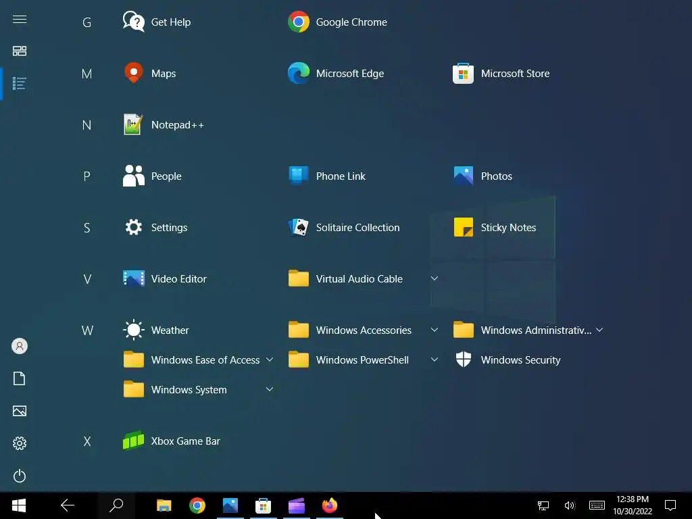Click the letter M group header

[87, 73]
